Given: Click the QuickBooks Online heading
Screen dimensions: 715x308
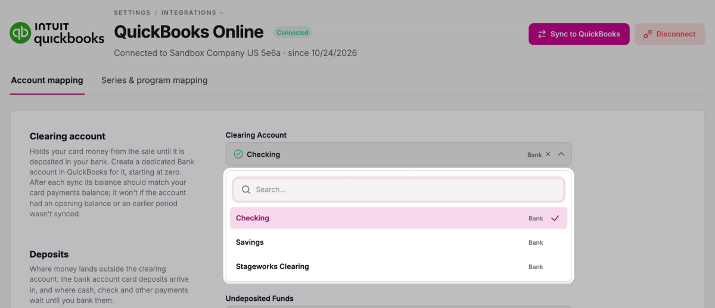Looking at the screenshot, I should tap(189, 32).
